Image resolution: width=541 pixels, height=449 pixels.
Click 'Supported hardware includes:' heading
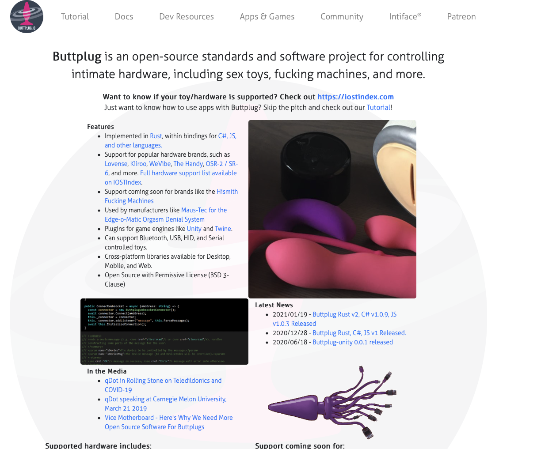pyautogui.click(x=98, y=445)
